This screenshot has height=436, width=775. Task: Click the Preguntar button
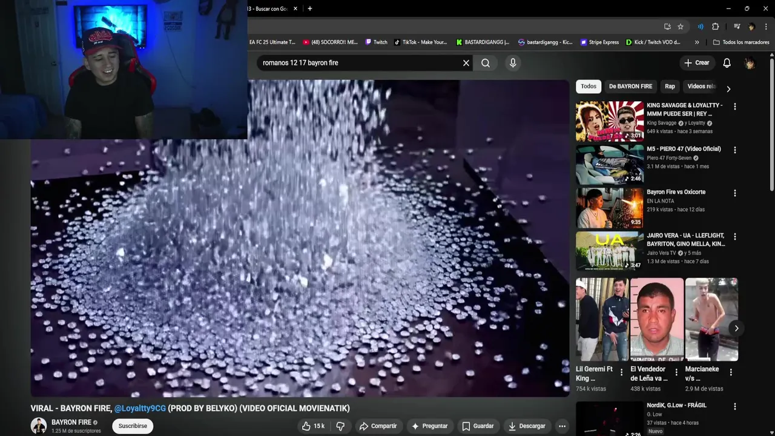pyautogui.click(x=429, y=426)
